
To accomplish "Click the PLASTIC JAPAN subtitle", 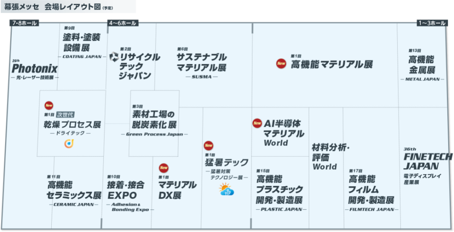I will [281, 209].
